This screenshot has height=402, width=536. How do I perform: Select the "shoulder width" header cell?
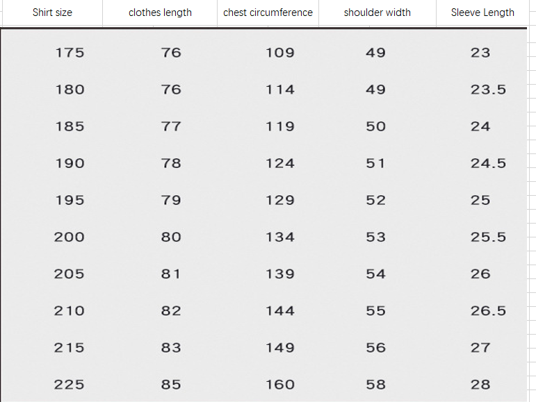(377, 12)
